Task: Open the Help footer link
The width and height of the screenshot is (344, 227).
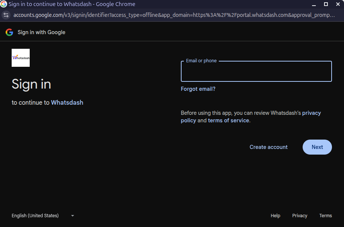Action: tap(275, 216)
